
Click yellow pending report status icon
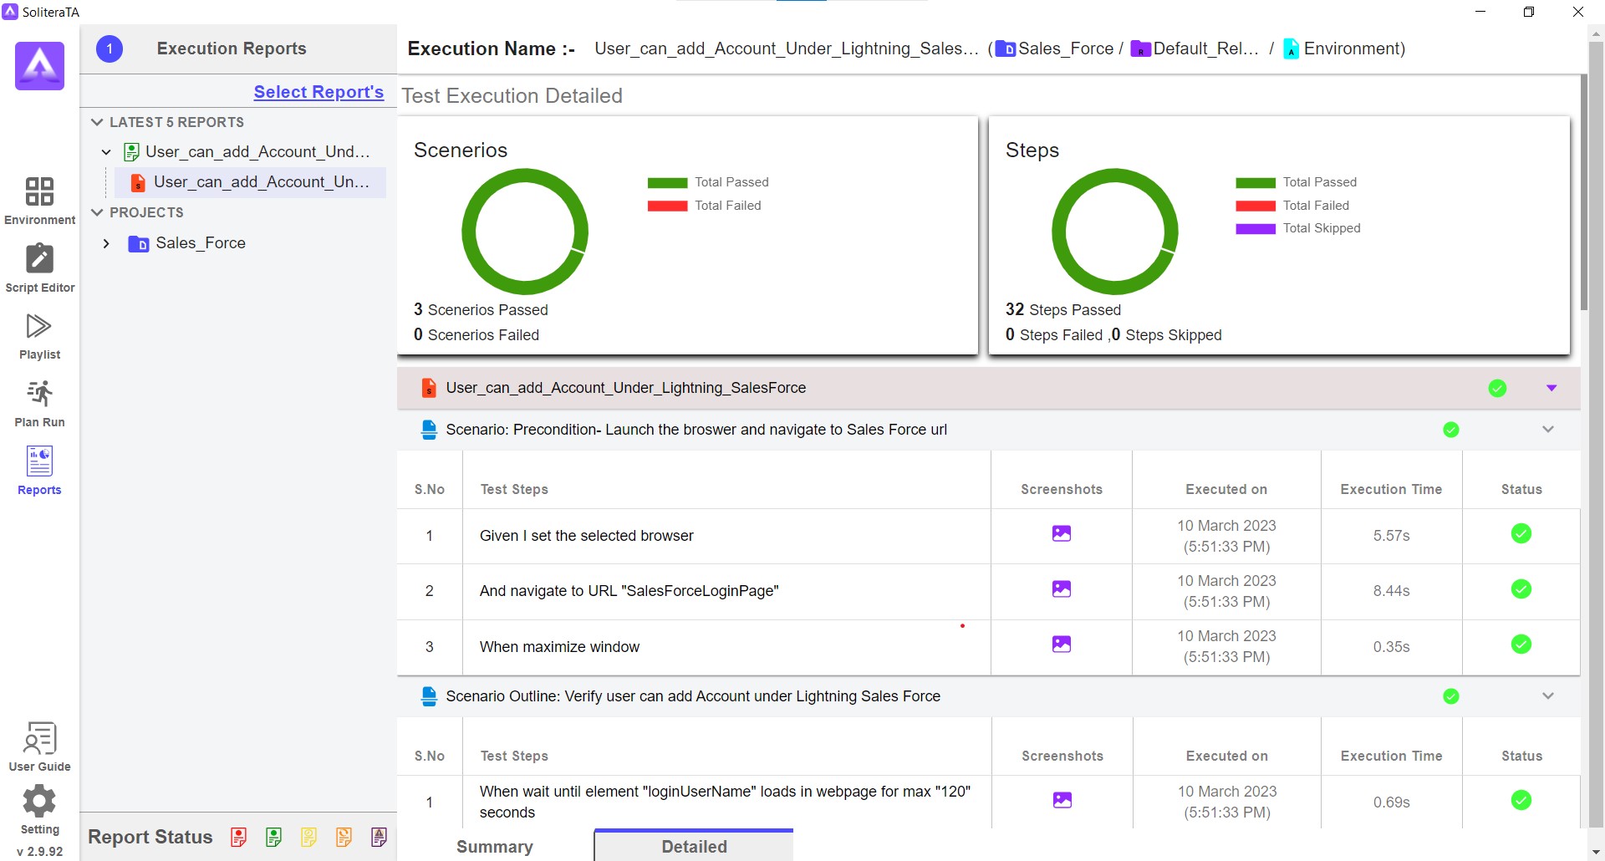(x=309, y=837)
